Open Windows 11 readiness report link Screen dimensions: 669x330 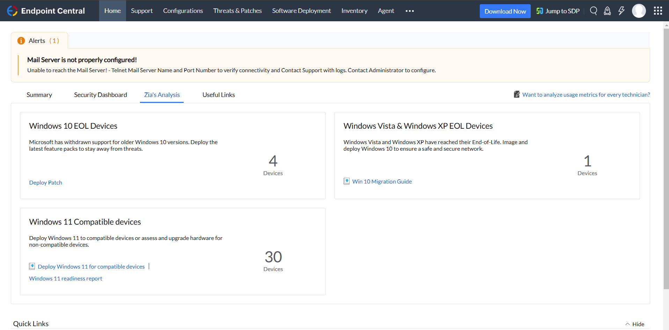tap(66, 278)
